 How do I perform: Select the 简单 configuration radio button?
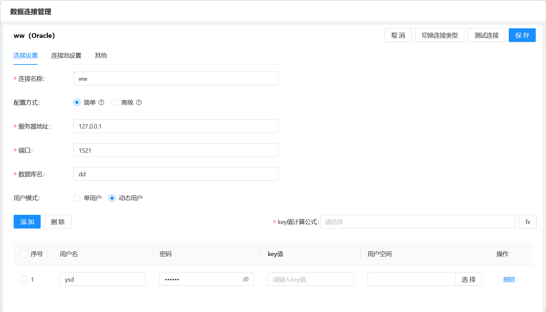pyautogui.click(x=77, y=102)
